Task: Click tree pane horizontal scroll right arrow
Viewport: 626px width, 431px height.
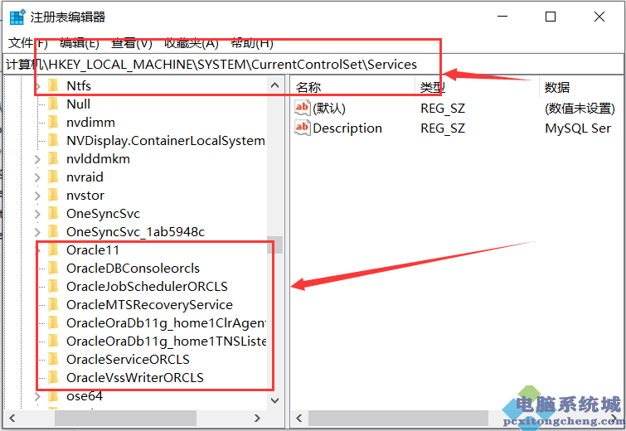Action: (258, 418)
